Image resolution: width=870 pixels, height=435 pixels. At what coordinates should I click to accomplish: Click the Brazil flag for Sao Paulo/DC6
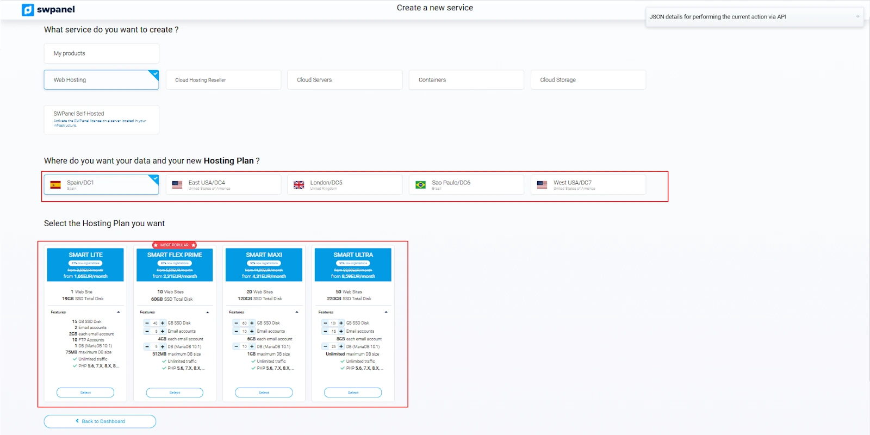click(420, 185)
